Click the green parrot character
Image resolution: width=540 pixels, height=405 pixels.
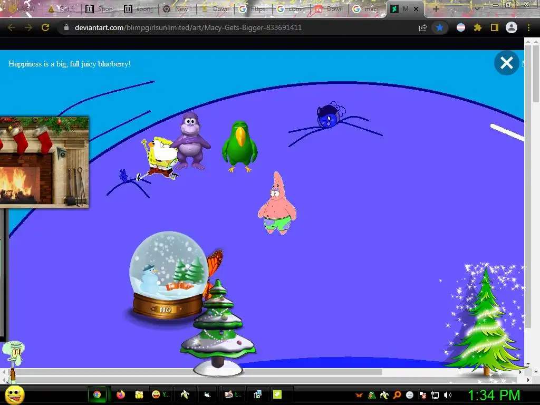coord(240,146)
